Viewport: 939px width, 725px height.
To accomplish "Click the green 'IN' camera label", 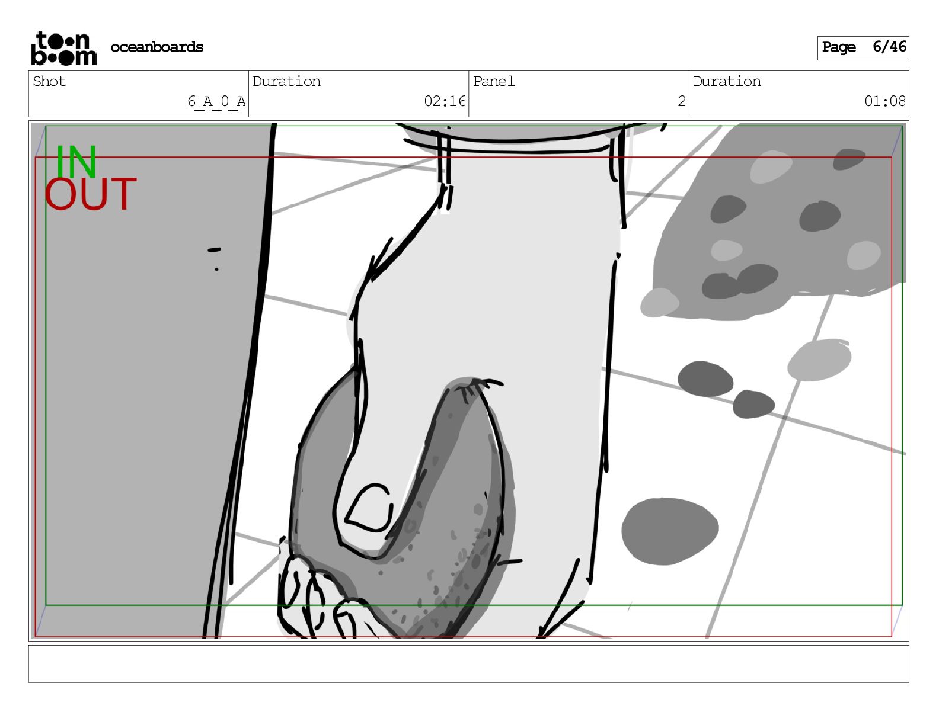I will [76, 161].
